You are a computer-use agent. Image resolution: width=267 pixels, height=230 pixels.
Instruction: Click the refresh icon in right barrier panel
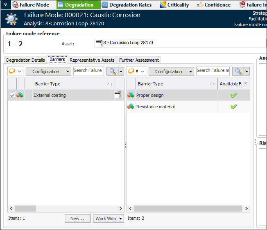click(131, 71)
